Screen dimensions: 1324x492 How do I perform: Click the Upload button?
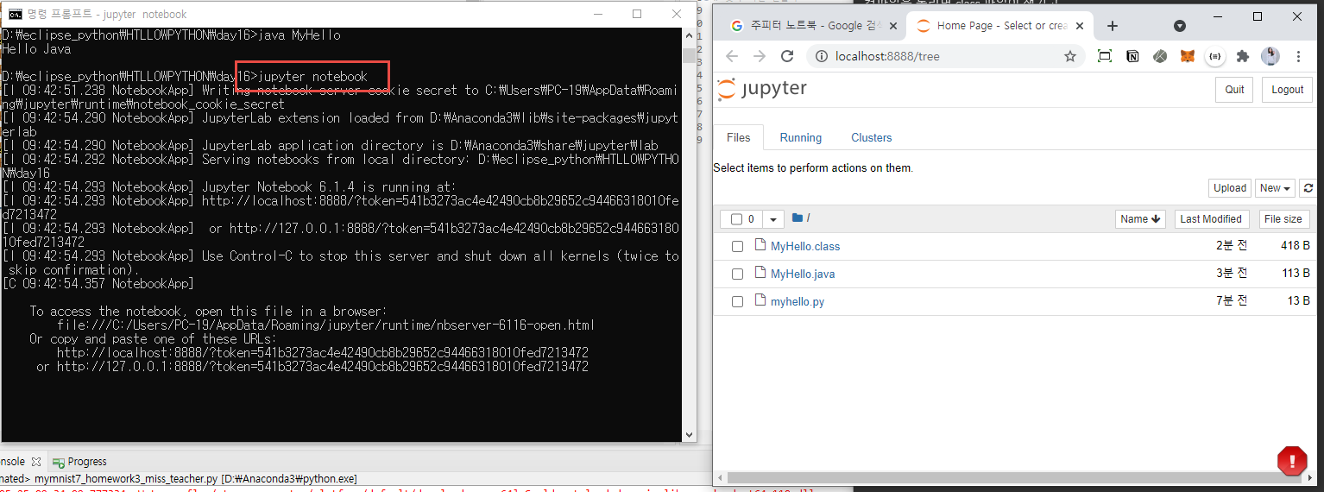[1229, 188]
